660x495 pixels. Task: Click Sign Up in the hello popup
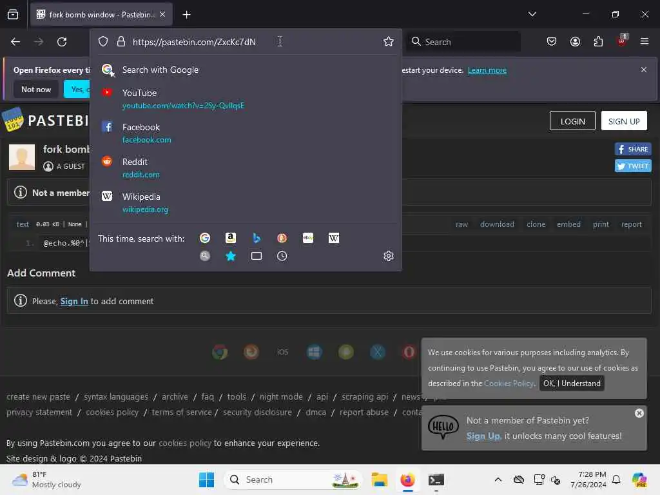[483, 436]
